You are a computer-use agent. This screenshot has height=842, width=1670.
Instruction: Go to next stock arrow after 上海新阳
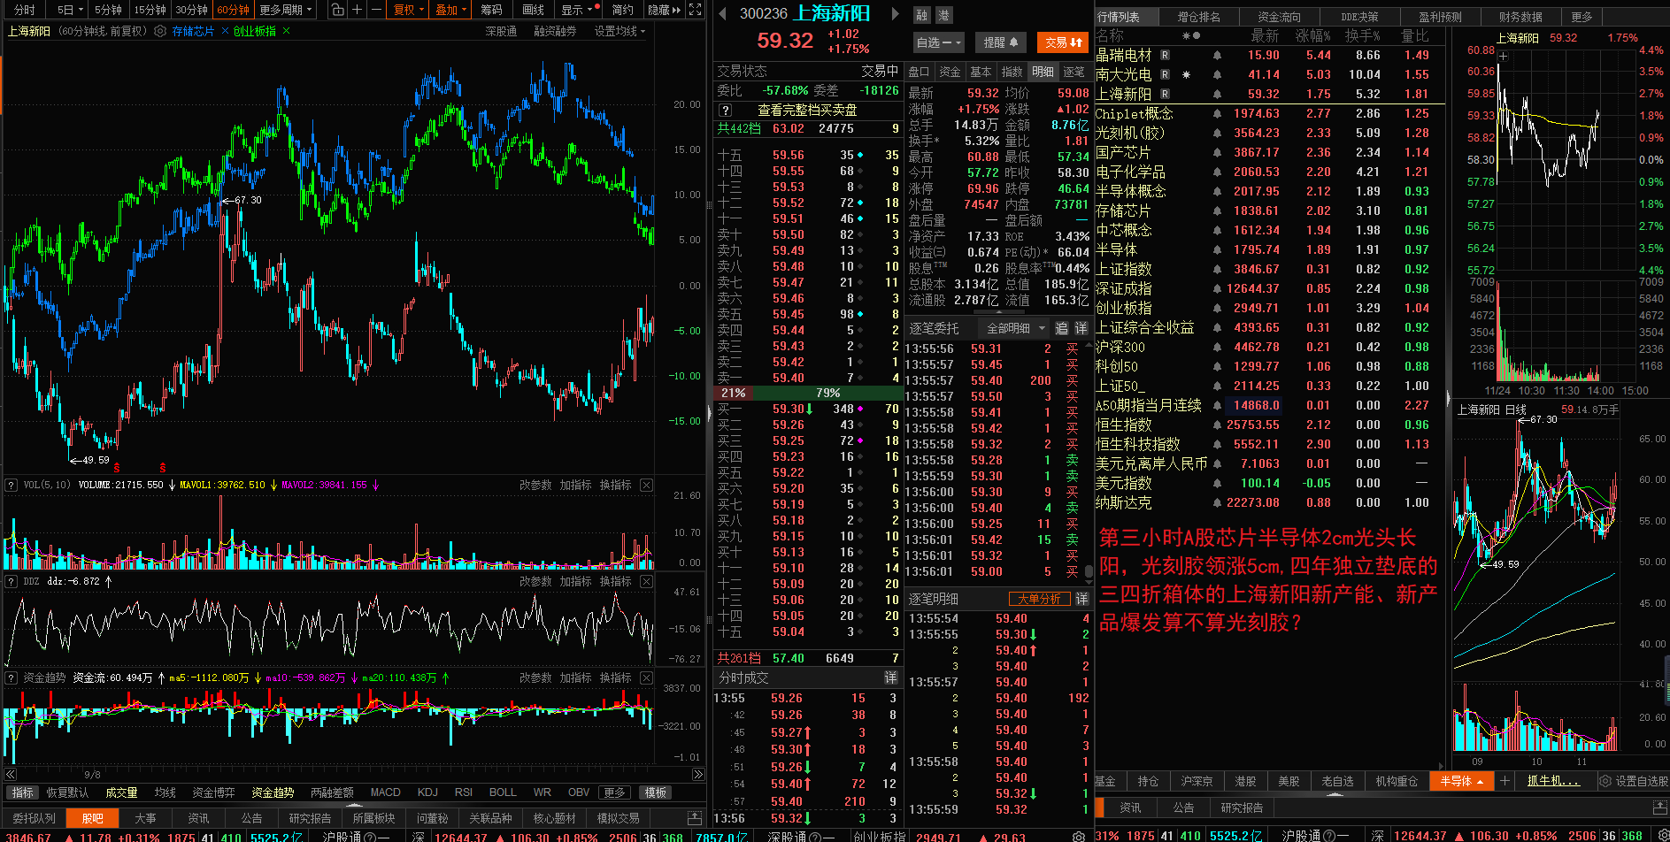click(x=895, y=13)
